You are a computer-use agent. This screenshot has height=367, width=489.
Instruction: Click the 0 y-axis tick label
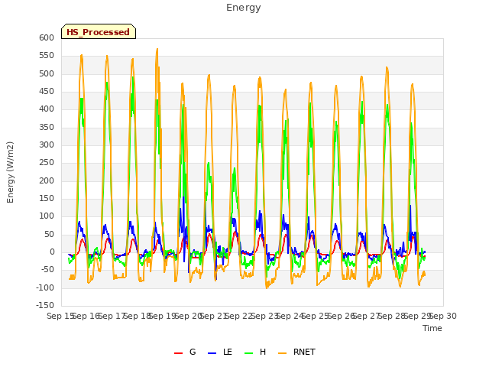52,252
